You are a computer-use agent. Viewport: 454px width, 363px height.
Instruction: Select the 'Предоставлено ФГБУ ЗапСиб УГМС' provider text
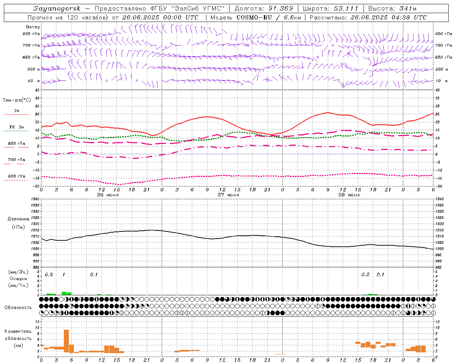(160, 9)
